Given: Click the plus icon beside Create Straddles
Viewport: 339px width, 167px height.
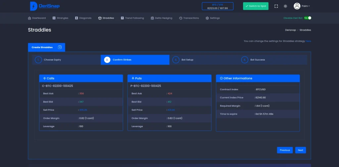Looking at the screenshot, I should pyautogui.click(x=60, y=47).
